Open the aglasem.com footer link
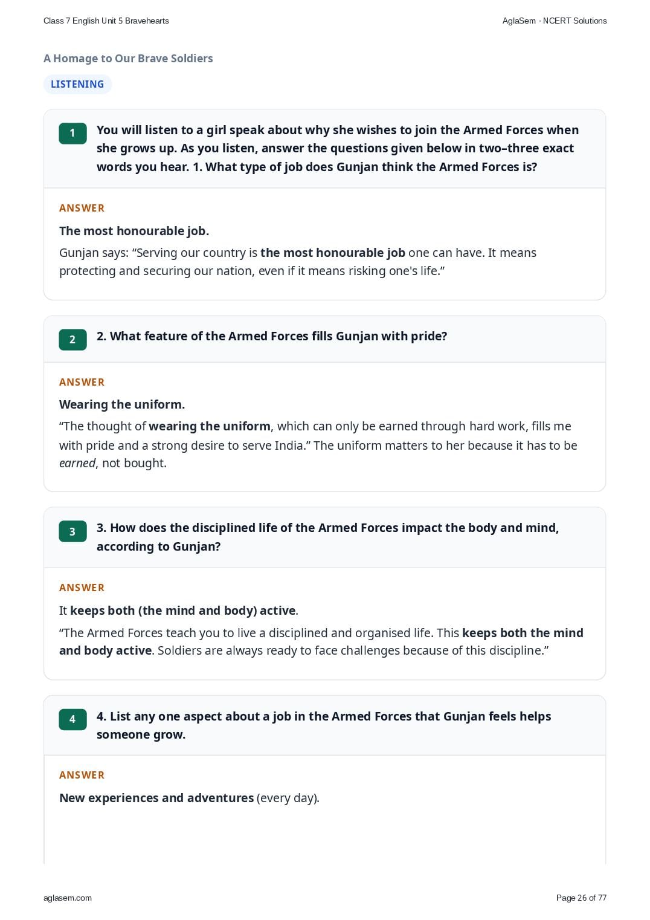 pyautogui.click(x=68, y=898)
